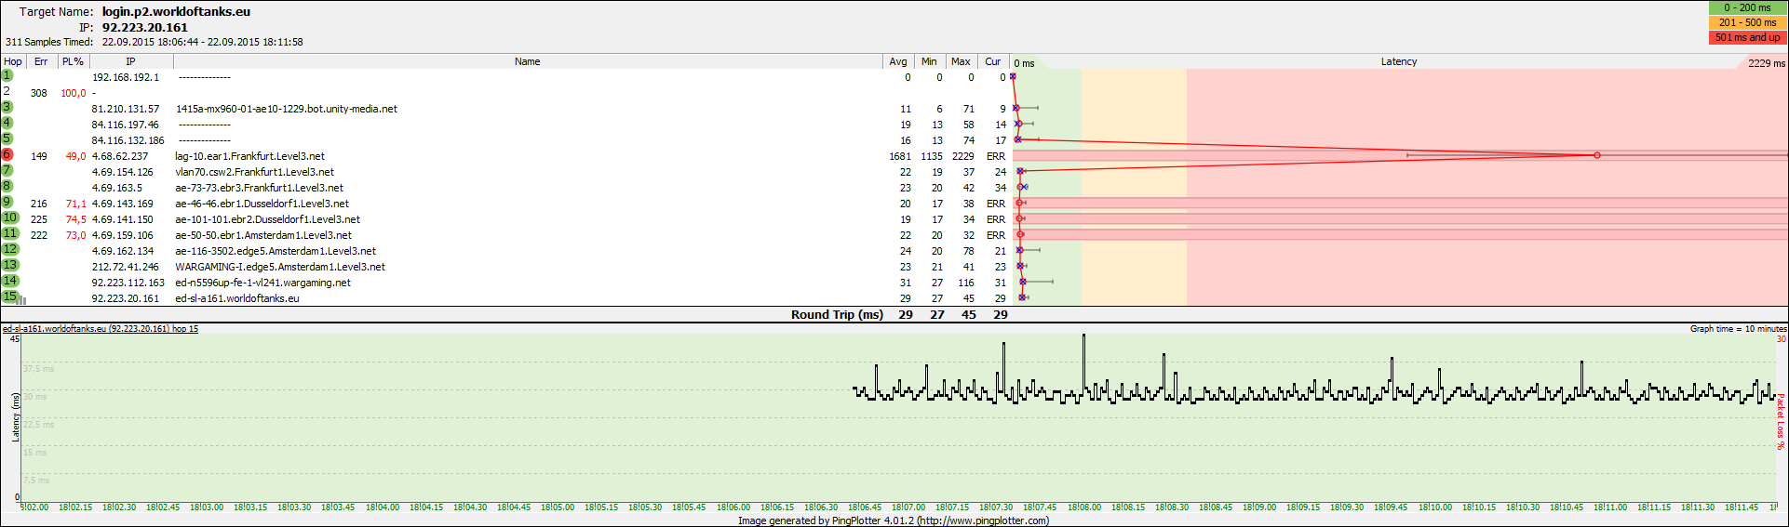Image resolution: width=1789 pixels, height=527 pixels.
Task: Click the ed-sl-a161.worldoftanks.eu hop 15 graph title
Action: point(101,329)
